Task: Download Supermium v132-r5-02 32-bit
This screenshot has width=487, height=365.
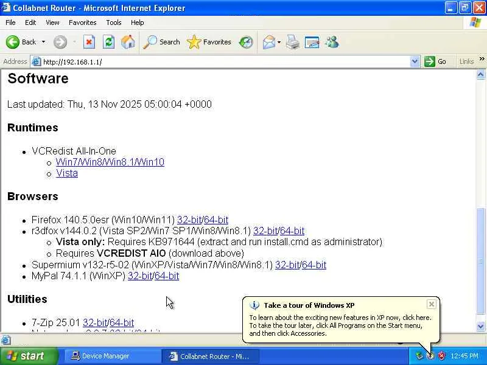Action: point(287,265)
